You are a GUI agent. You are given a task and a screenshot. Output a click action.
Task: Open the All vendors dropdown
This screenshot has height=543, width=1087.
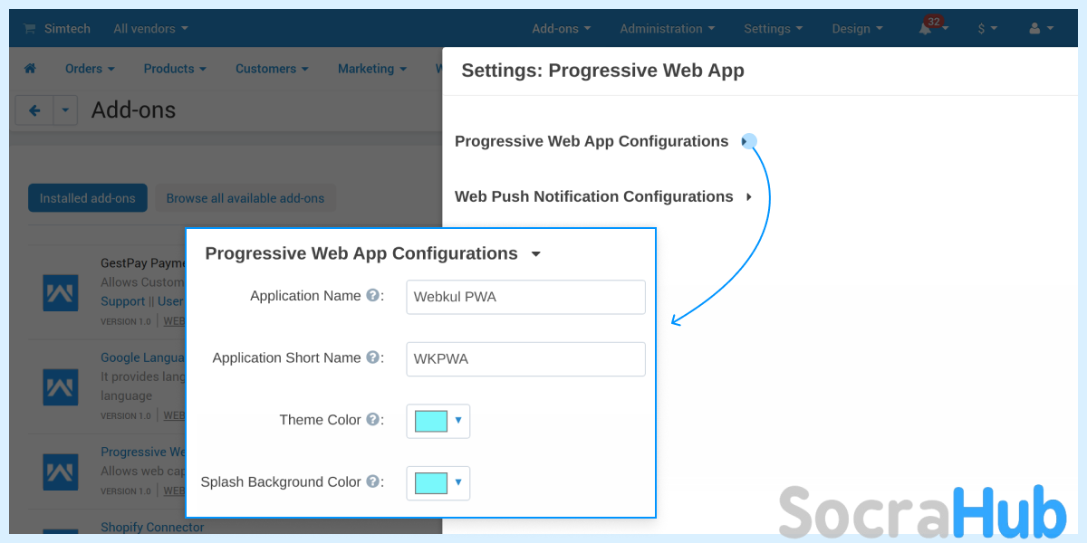pyautogui.click(x=150, y=29)
